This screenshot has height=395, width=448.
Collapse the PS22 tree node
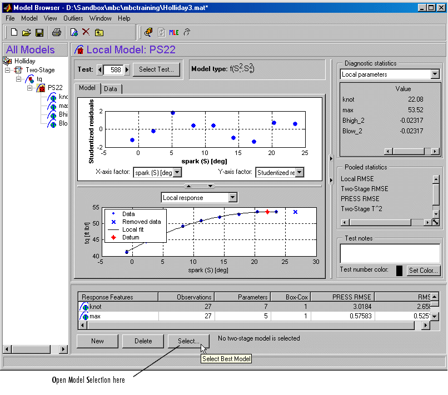[x=29, y=88]
